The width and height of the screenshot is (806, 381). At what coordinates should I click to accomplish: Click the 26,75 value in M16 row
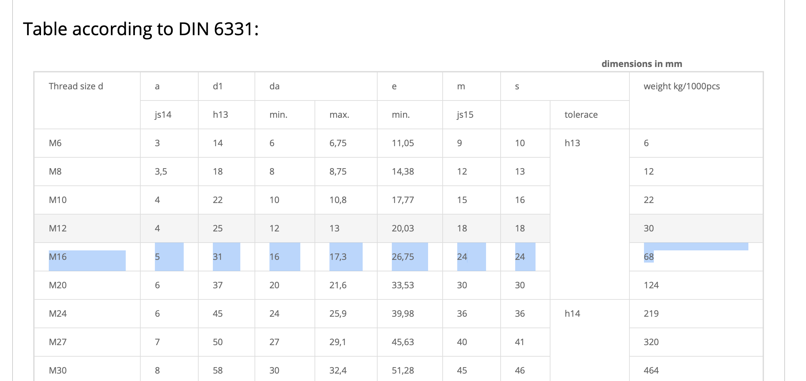click(x=403, y=257)
